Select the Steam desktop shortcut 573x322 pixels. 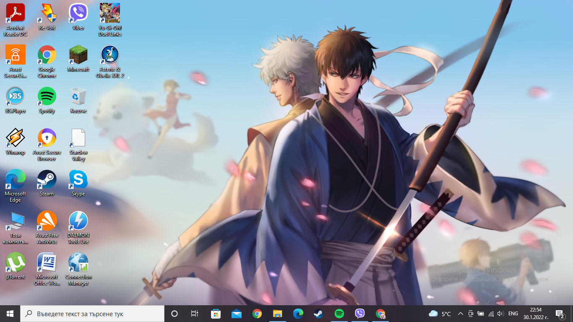point(47,183)
